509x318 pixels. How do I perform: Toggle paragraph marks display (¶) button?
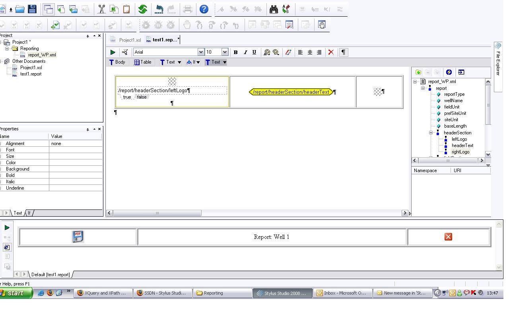tap(344, 52)
